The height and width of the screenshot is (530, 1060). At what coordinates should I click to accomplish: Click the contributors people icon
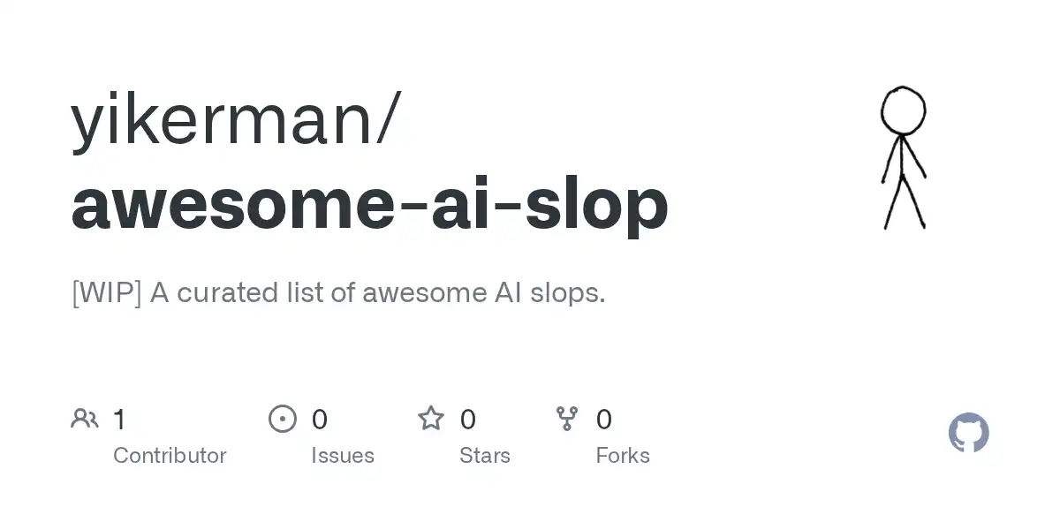[85, 419]
